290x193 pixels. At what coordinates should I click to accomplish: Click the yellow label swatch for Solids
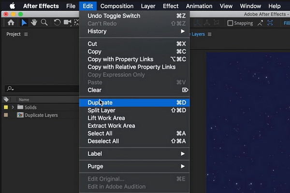(x=6, y=107)
